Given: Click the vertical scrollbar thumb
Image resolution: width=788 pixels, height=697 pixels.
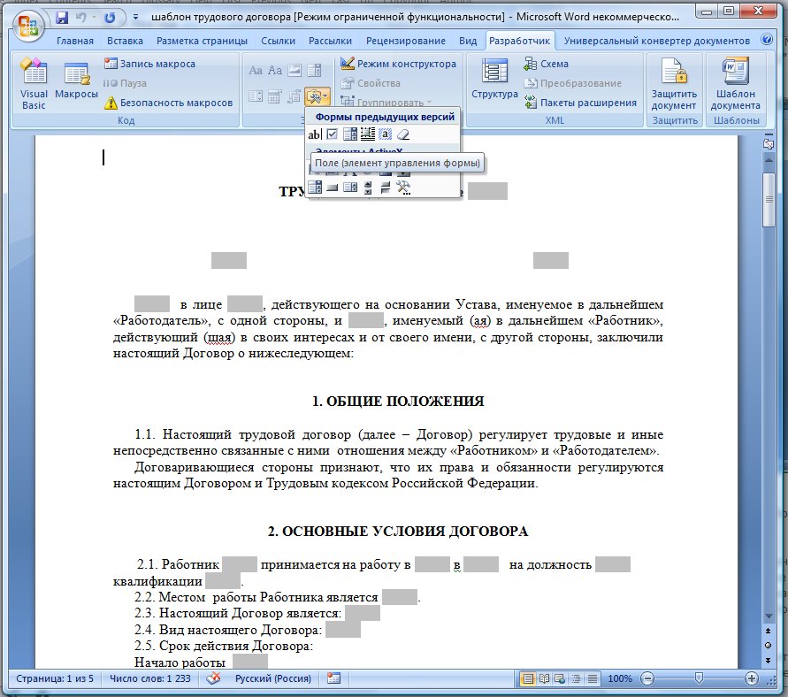Looking at the screenshot, I should [x=769, y=200].
